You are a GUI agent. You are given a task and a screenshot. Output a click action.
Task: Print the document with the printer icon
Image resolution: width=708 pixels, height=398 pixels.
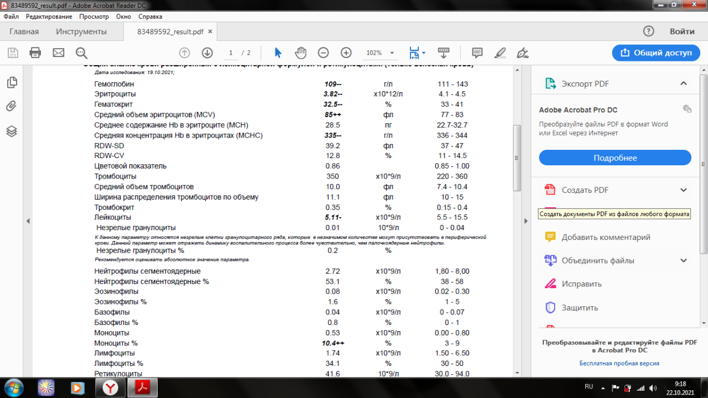[35, 53]
